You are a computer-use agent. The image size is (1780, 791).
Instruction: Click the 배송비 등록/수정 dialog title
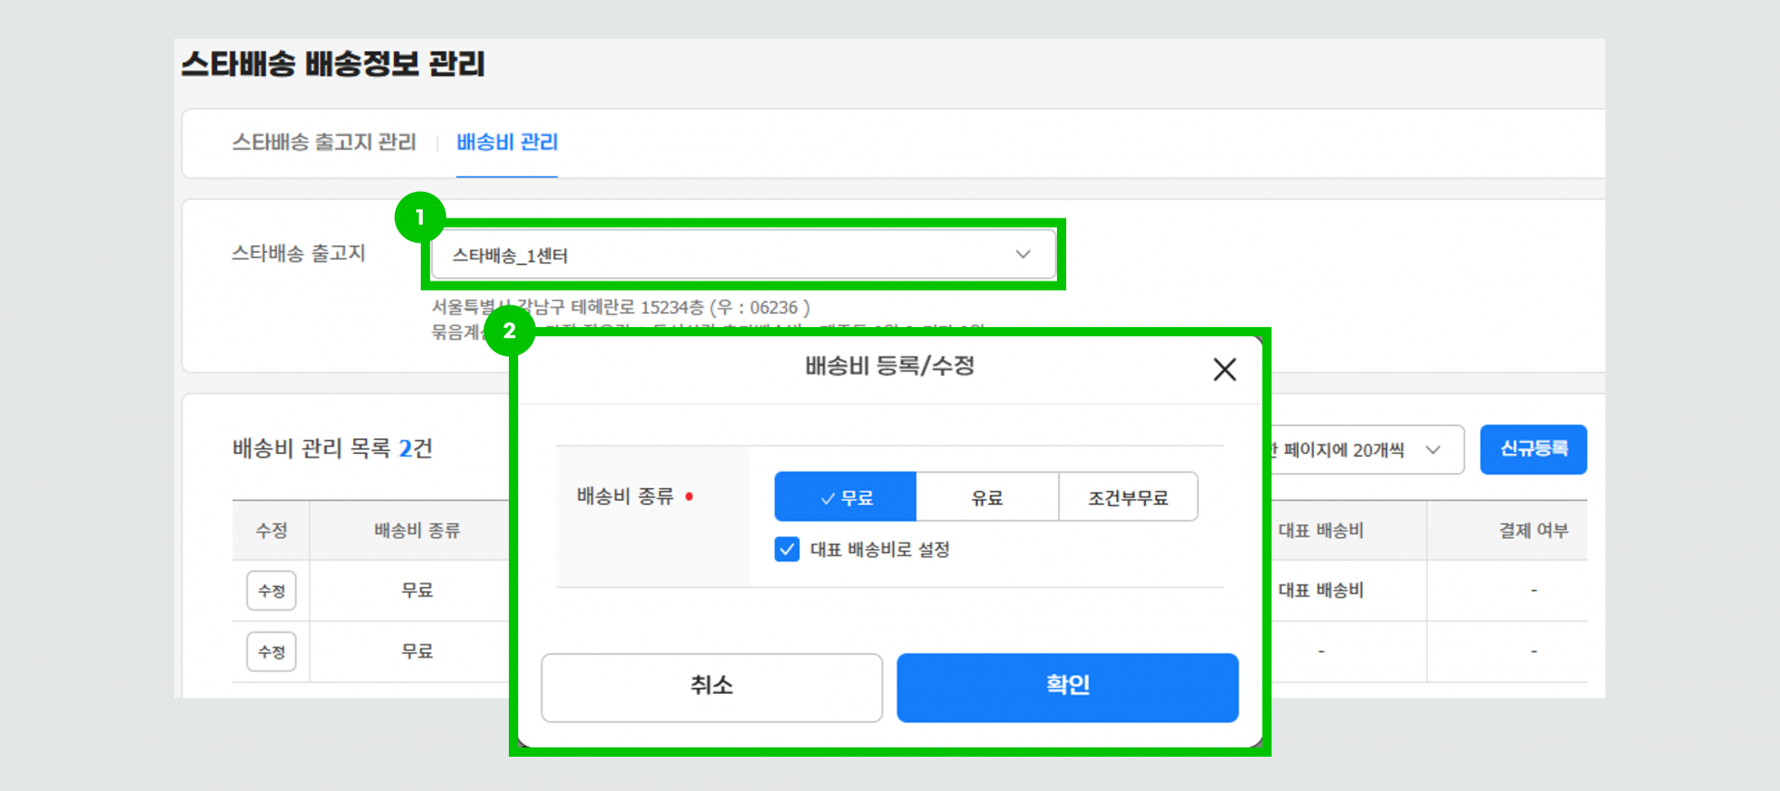point(890,366)
